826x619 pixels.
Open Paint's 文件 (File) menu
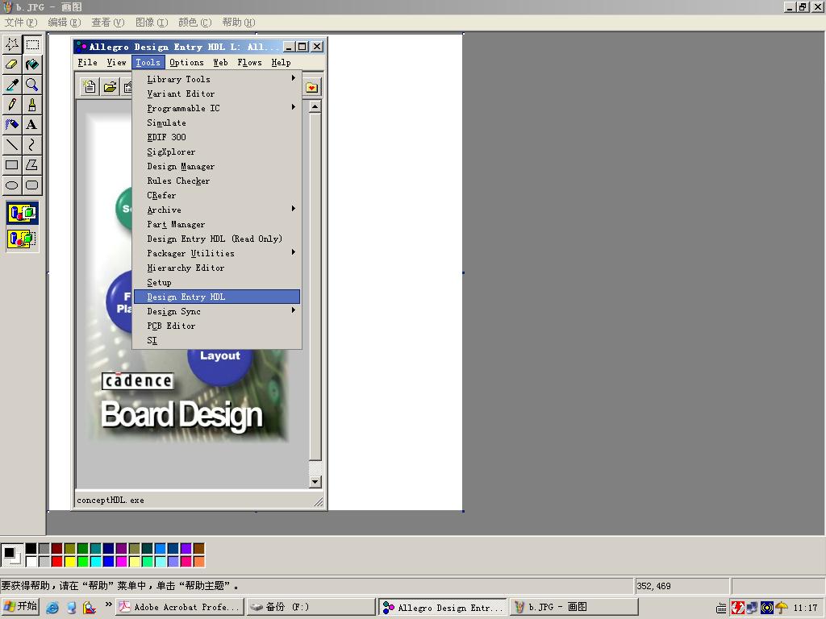click(21, 22)
